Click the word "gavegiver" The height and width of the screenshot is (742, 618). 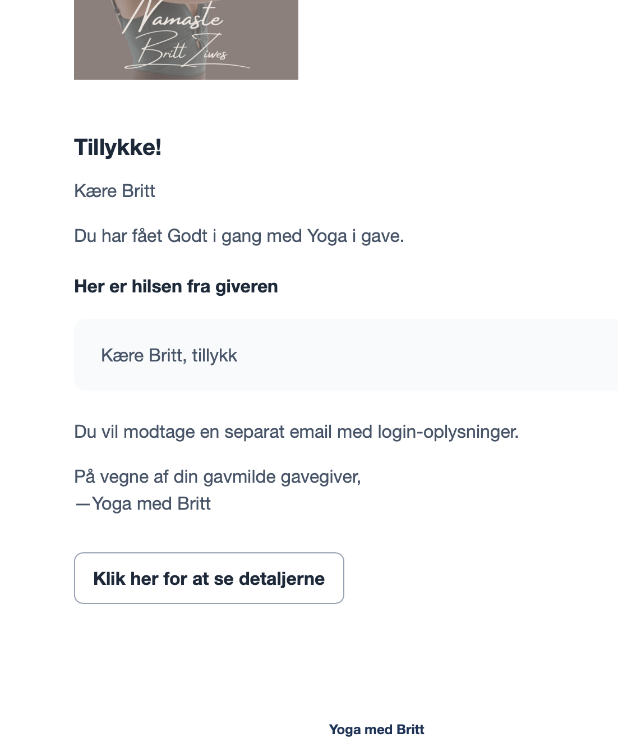[320, 477]
